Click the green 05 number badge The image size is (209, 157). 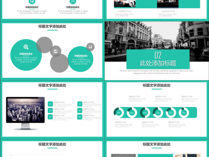[50, 117]
